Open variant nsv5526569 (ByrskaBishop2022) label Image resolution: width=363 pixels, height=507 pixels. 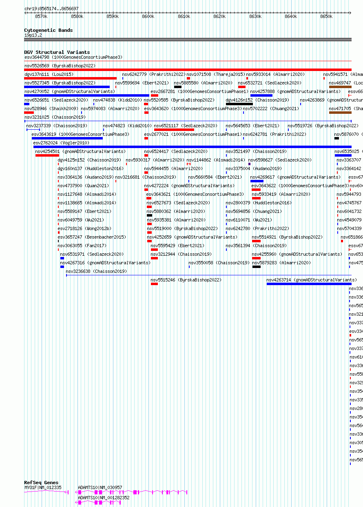click(60, 66)
